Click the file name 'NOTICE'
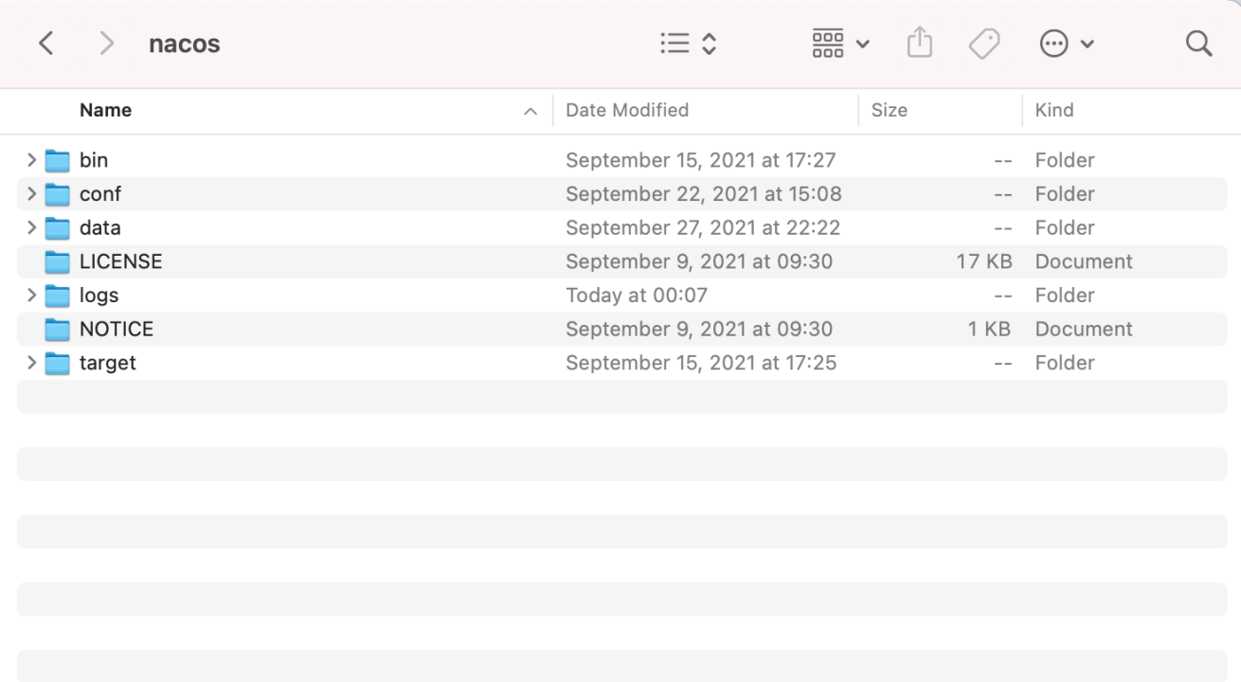The height and width of the screenshot is (682, 1241). (117, 329)
